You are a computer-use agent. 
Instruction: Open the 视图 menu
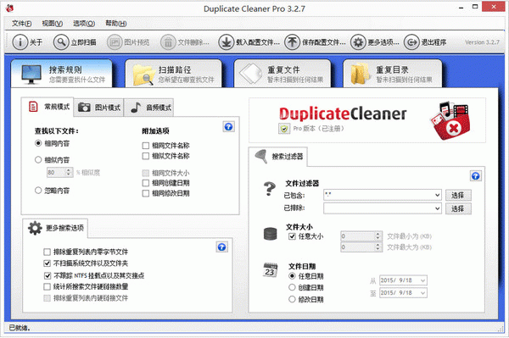[x=52, y=24]
